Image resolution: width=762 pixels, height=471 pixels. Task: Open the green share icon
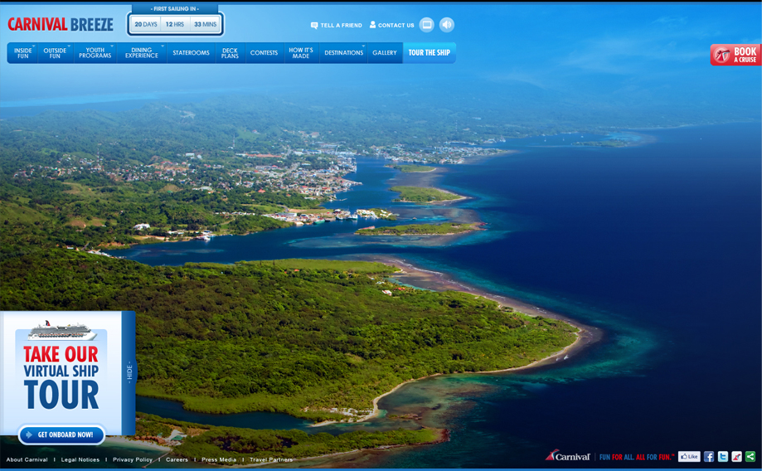click(750, 457)
